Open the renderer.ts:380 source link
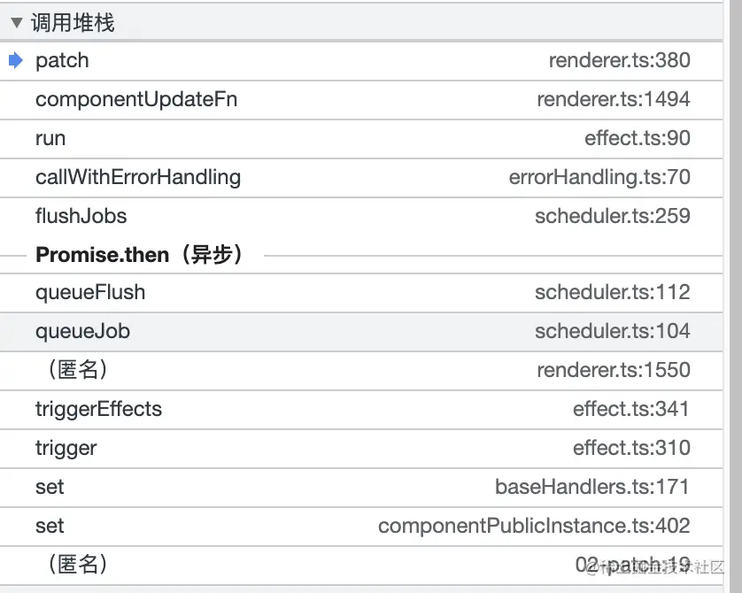Image resolution: width=742 pixels, height=593 pixels. tap(619, 61)
